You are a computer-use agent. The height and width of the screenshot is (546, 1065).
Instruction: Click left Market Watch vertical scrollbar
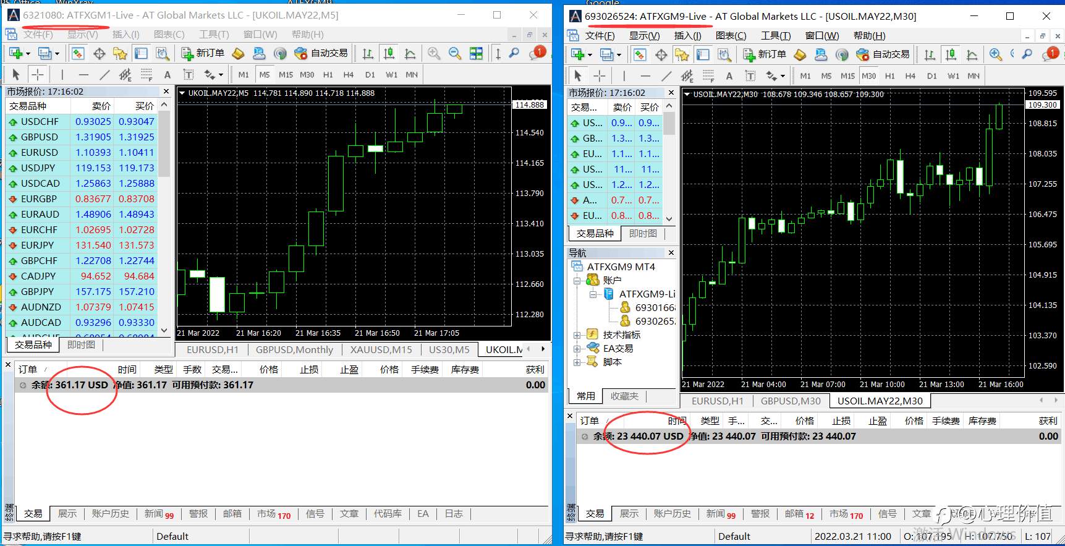164,143
